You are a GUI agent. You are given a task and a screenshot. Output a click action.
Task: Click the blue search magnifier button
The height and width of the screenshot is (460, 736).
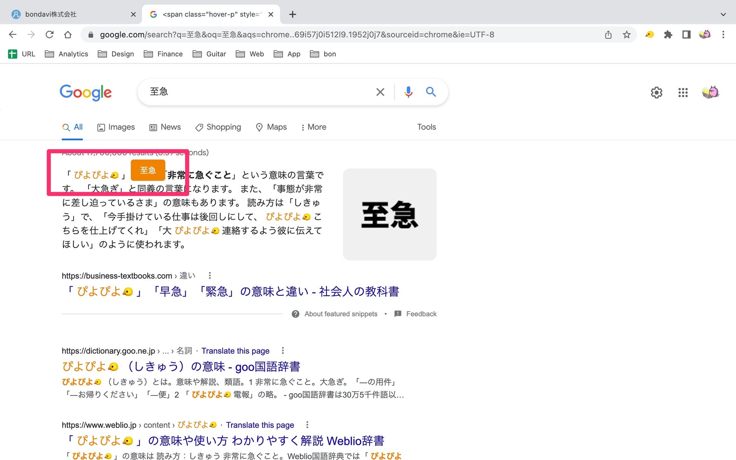(x=431, y=92)
